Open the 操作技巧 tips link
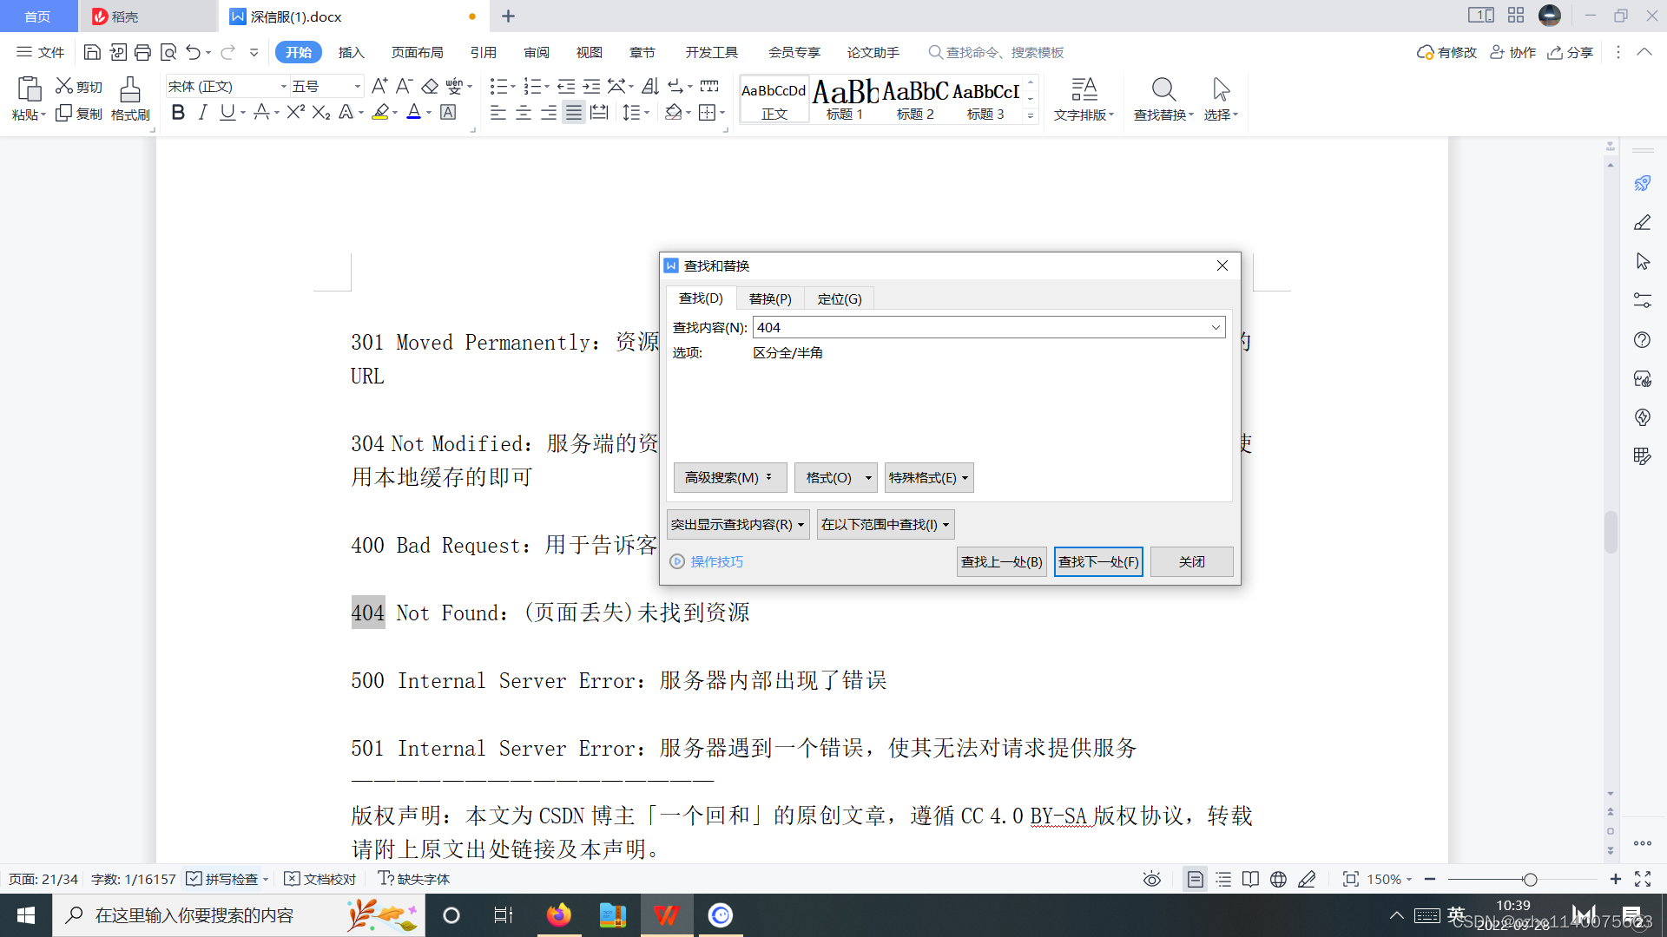1667x937 pixels. tap(716, 561)
